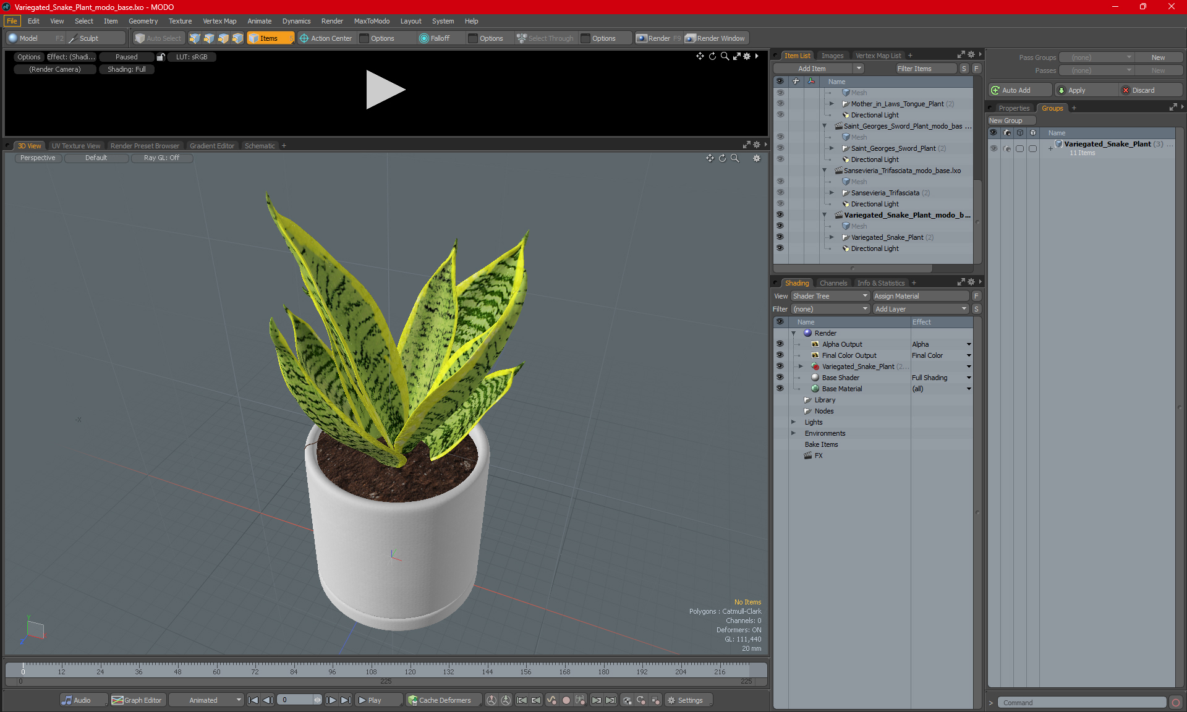Viewport: 1187px width, 712px height.
Task: Toggle visibility of Sansevieria_Trifasciata item
Action: point(780,193)
